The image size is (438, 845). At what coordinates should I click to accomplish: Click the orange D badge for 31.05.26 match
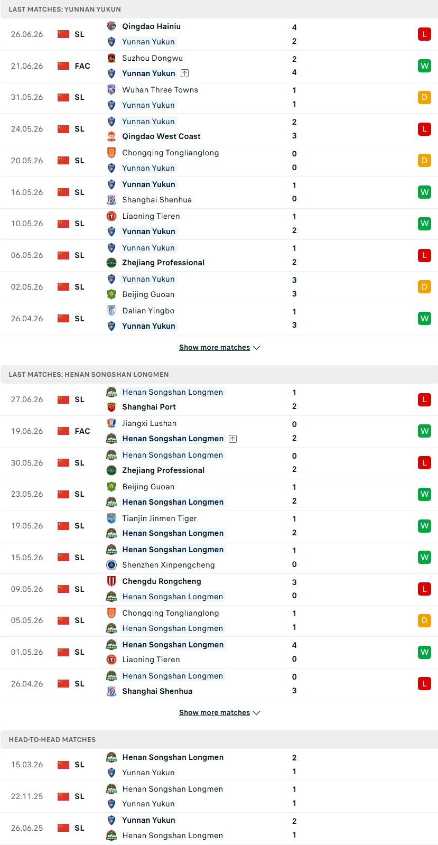[x=424, y=97]
